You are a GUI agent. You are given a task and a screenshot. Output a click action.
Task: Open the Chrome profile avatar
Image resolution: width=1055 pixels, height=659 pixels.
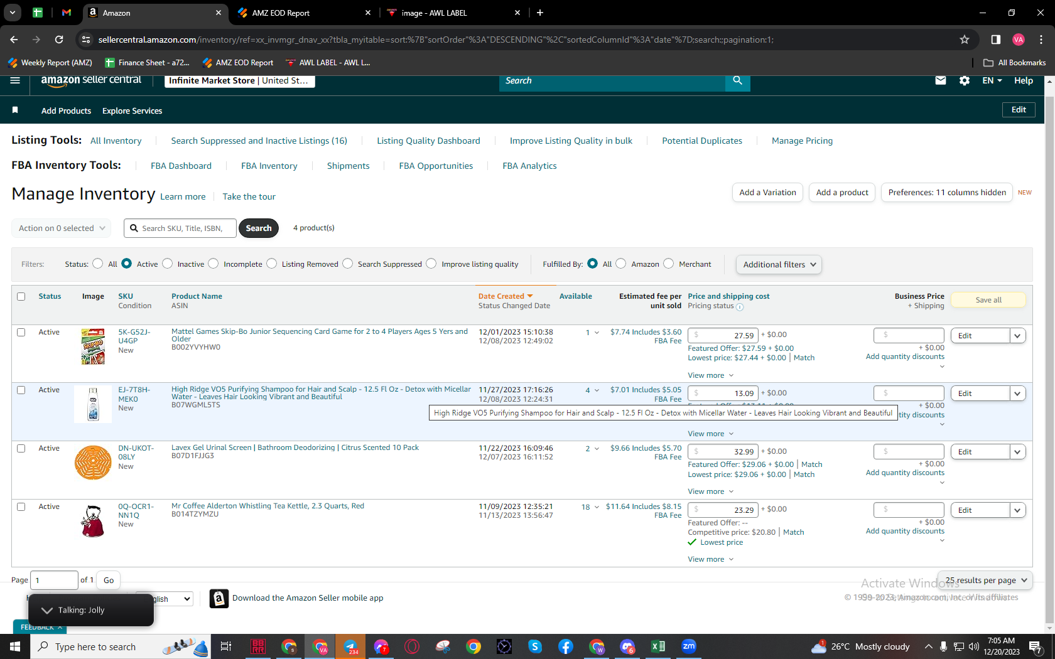1019,40
